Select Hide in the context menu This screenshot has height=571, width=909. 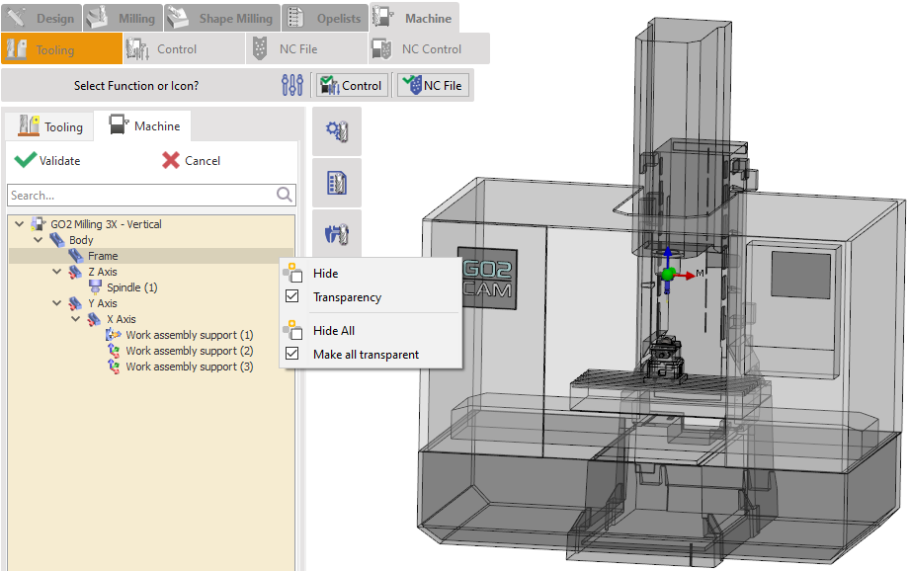click(x=325, y=274)
